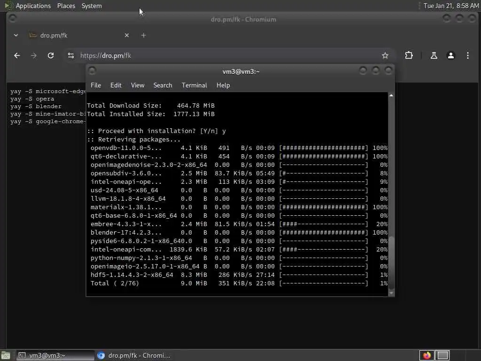Open the terminal Help menu
This screenshot has height=361, width=481.
[x=223, y=86]
